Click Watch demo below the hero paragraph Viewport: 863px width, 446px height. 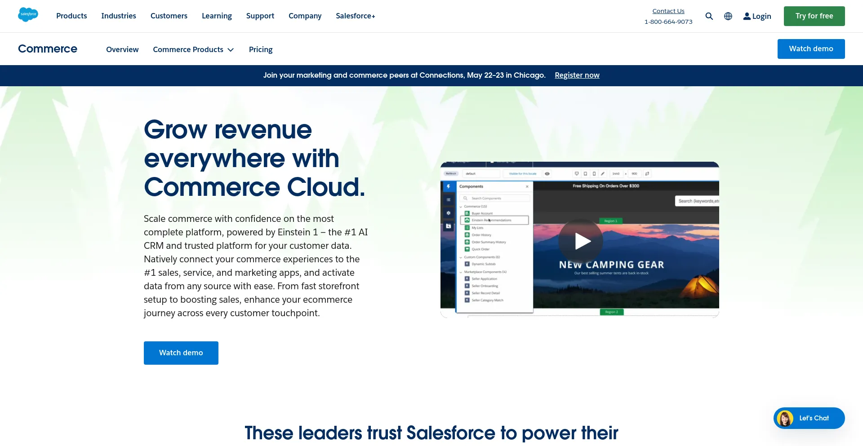tap(181, 353)
